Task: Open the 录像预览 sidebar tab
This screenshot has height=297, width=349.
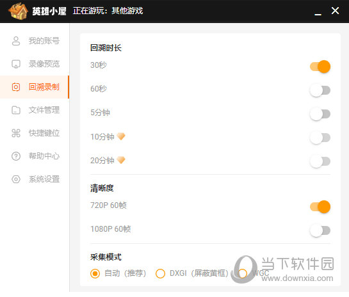Action: point(35,64)
